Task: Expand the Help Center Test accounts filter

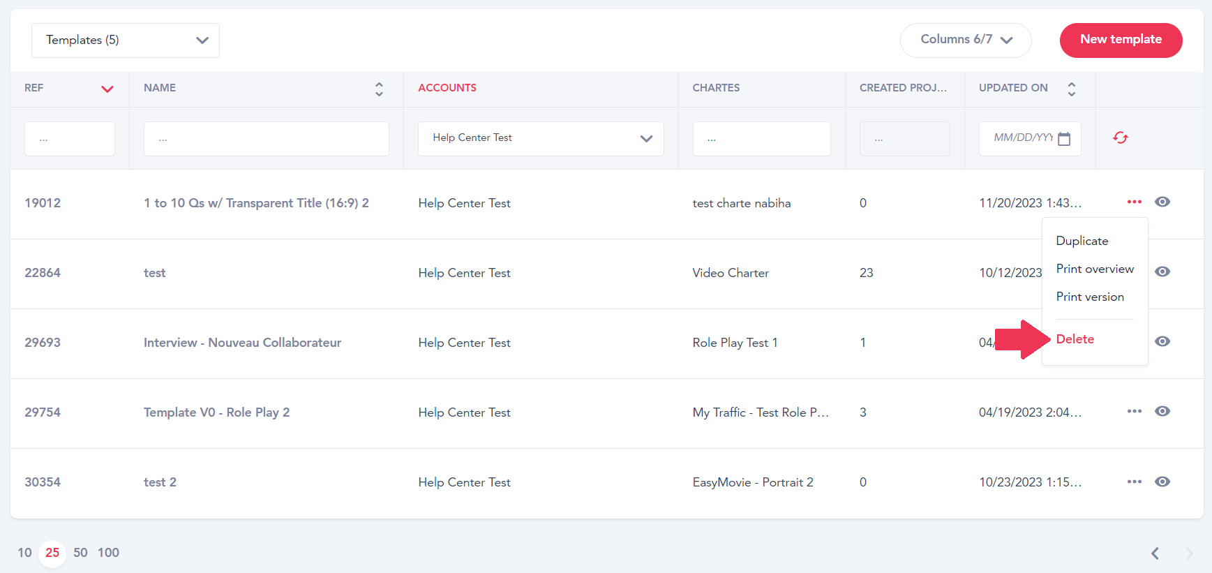Action: coord(541,139)
